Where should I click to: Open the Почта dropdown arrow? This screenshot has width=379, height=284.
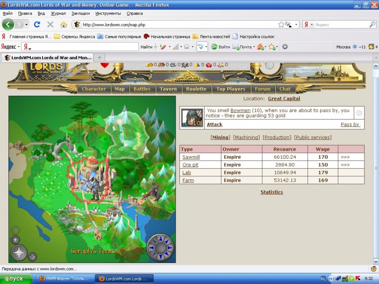pos(254,47)
